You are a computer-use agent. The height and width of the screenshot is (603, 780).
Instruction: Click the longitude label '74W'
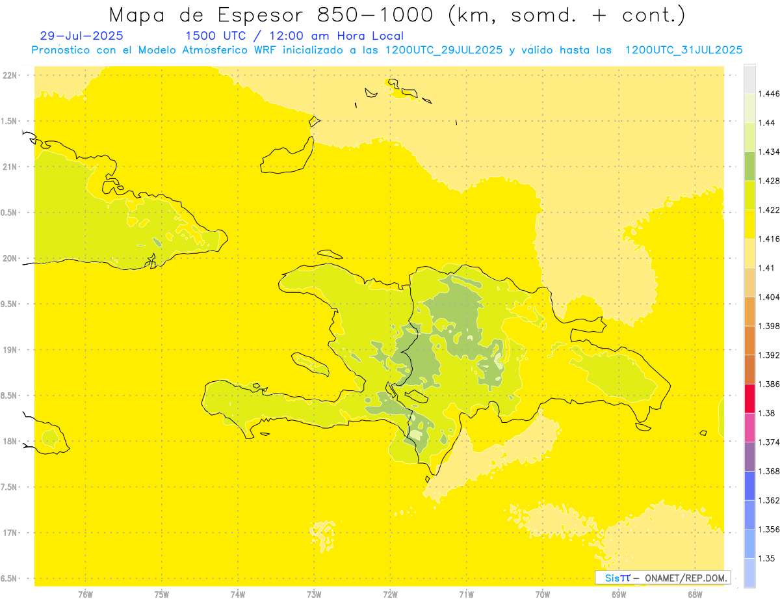pyautogui.click(x=238, y=594)
